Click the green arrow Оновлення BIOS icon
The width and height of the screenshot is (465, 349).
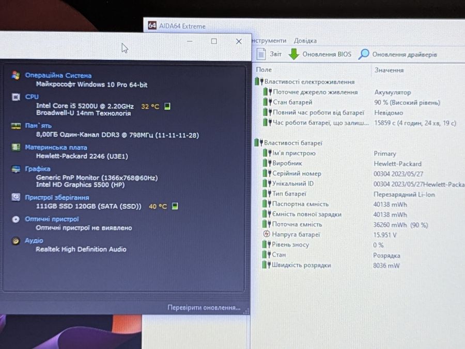[x=293, y=54]
